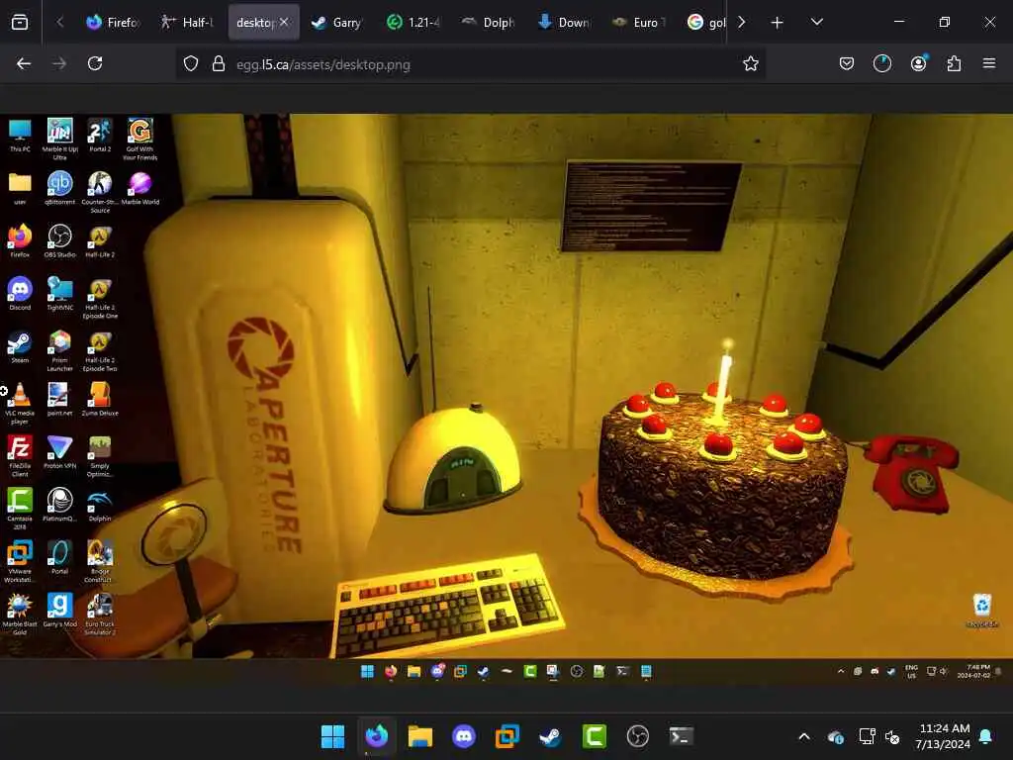Go forward to the next page

point(59,63)
